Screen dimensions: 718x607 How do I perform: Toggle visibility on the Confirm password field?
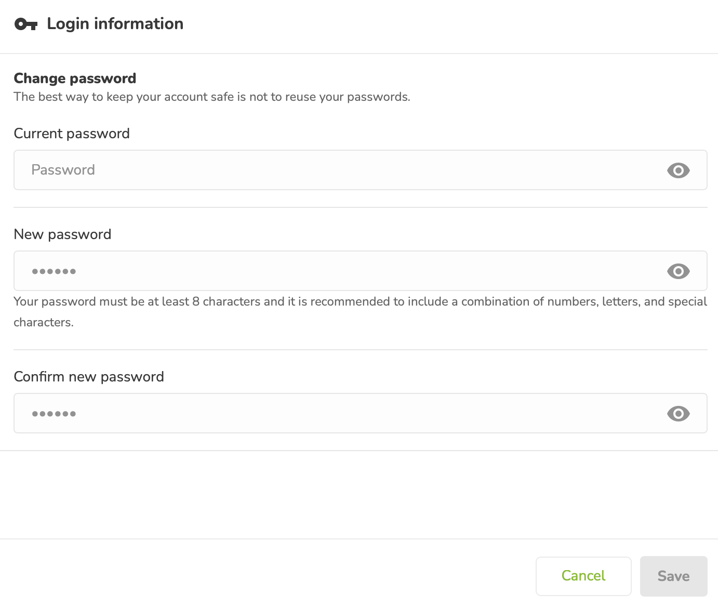(x=678, y=413)
